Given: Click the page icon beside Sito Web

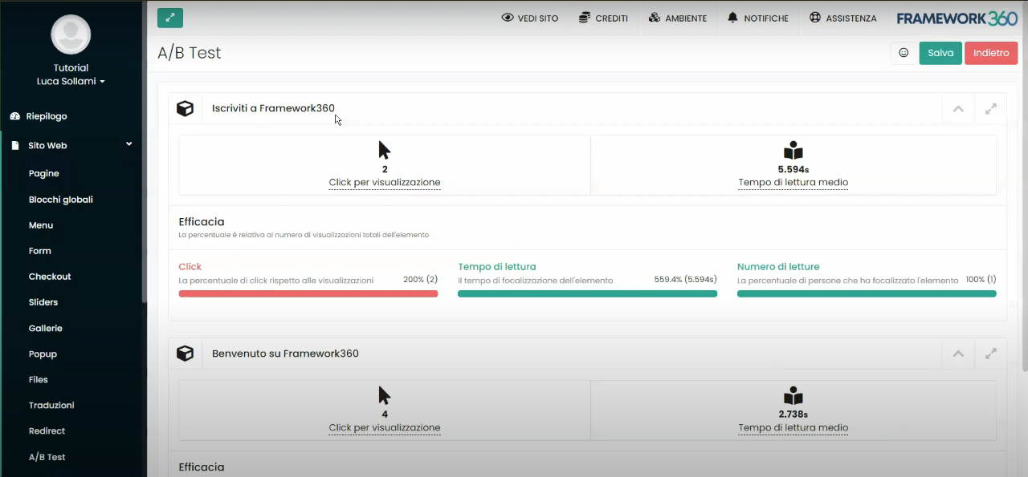Looking at the screenshot, I should coord(15,146).
